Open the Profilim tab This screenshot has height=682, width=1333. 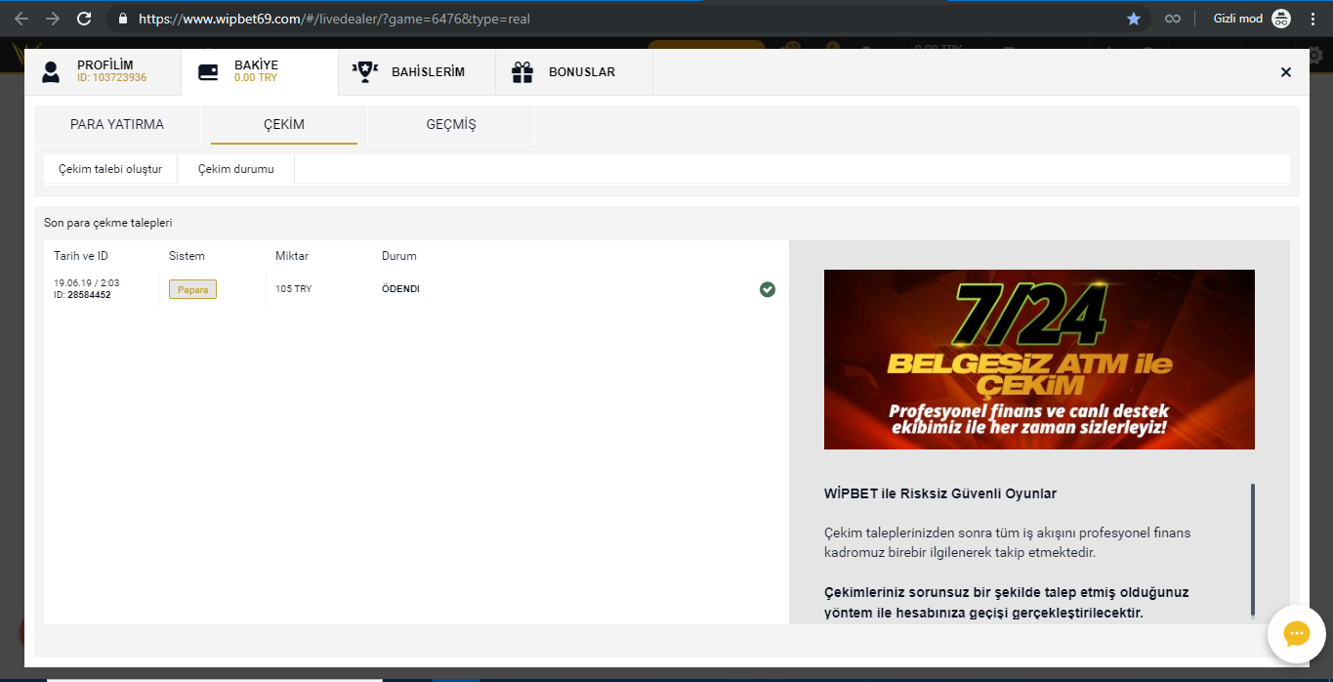tap(103, 71)
